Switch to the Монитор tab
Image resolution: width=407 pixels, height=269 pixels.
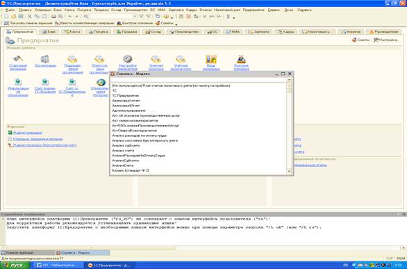tap(351, 32)
